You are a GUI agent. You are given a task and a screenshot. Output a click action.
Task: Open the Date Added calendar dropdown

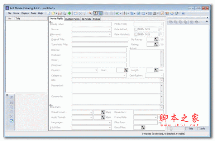click(160, 29)
